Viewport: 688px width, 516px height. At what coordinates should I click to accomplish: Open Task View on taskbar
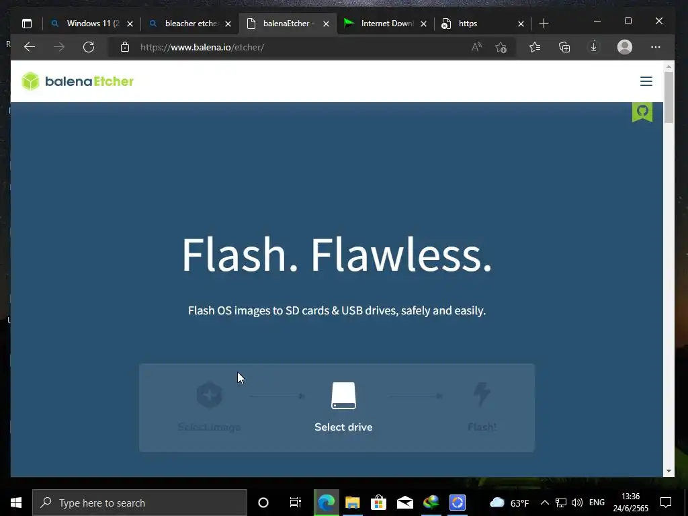tap(296, 503)
